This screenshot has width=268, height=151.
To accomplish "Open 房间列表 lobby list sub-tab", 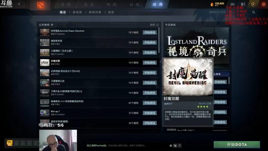I will pyautogui.click(x=95, y=12).
